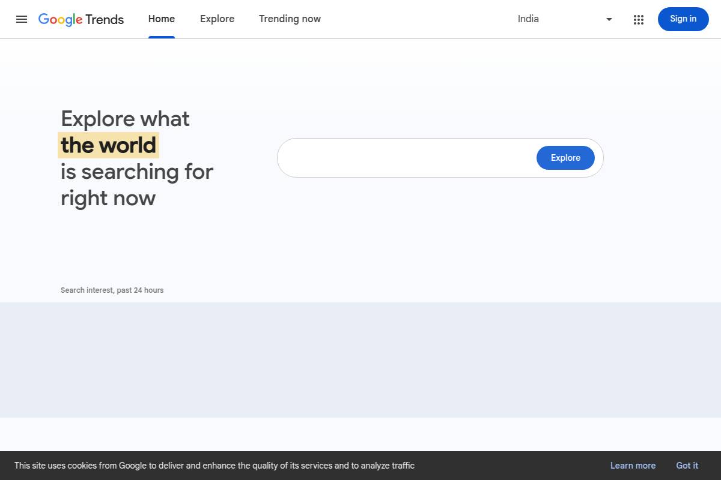
Task: Open the hamburger main menu
Action: pyautogui.click(x=22, y=19)
